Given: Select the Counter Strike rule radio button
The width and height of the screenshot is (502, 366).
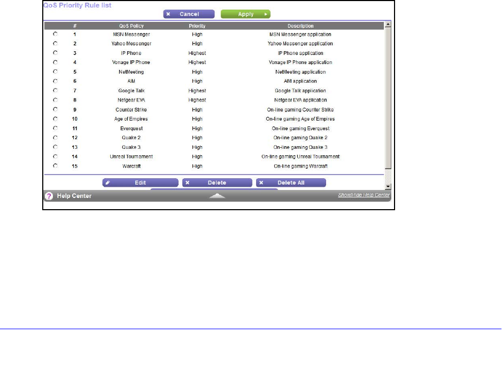Looking at the screenshot, I should pyautogui.click(x=56, y=109).
